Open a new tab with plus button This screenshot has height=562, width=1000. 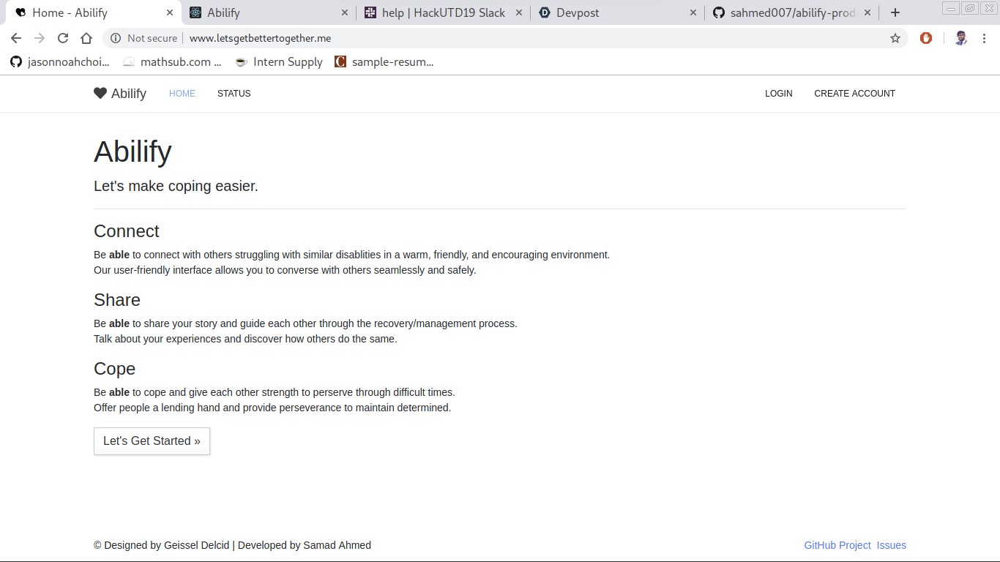(x=895, y=12)
